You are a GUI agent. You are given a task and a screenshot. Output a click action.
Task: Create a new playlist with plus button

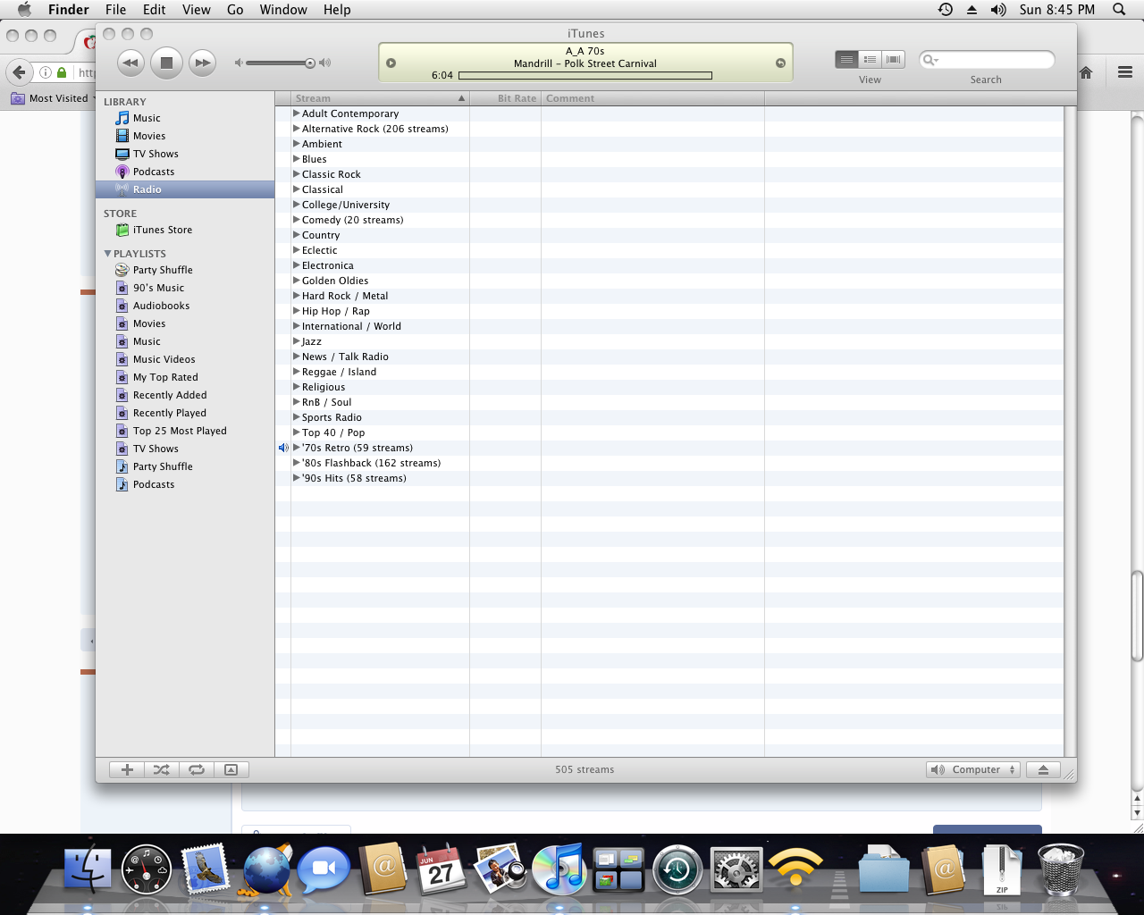(127, 769)
